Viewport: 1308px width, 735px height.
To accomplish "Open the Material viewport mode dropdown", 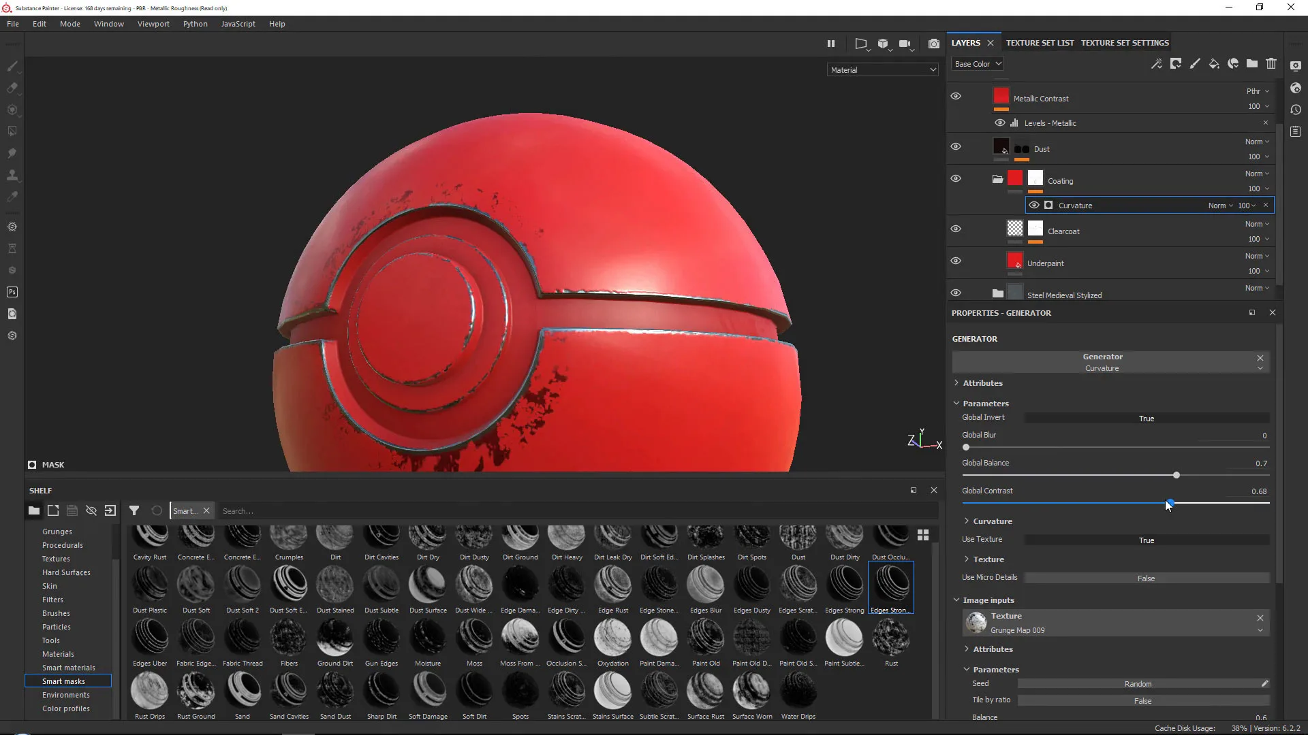I will coord(883,69).
